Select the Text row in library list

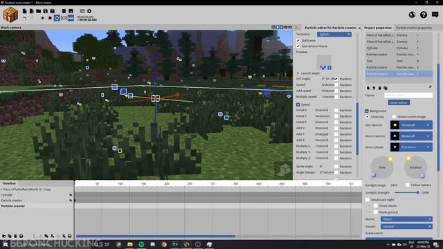(x=399, y=61)
